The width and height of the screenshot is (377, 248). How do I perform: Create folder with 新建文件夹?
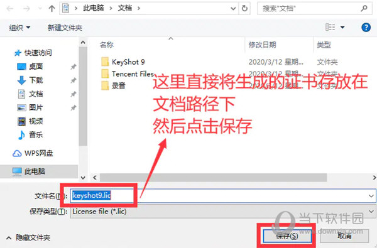pyautogui.click(x=65, y=28)
